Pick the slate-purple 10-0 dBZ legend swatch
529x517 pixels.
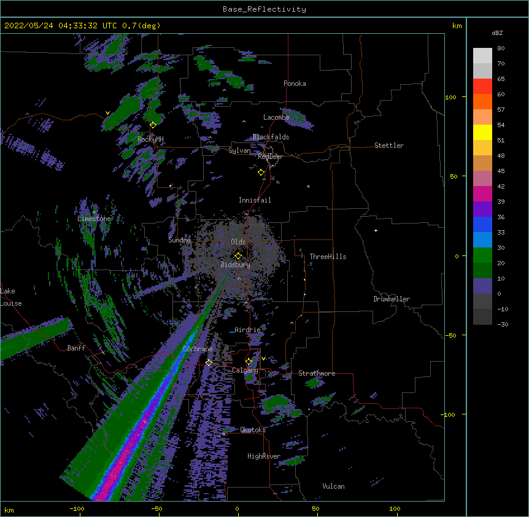482,286
